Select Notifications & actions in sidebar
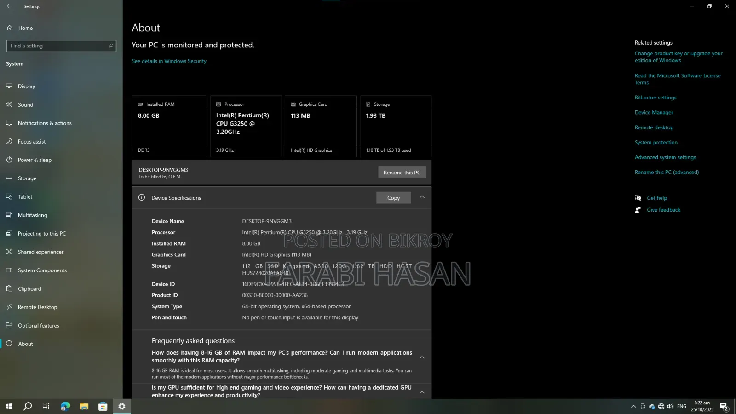This screenshot has width=736, height=414. 45,123
